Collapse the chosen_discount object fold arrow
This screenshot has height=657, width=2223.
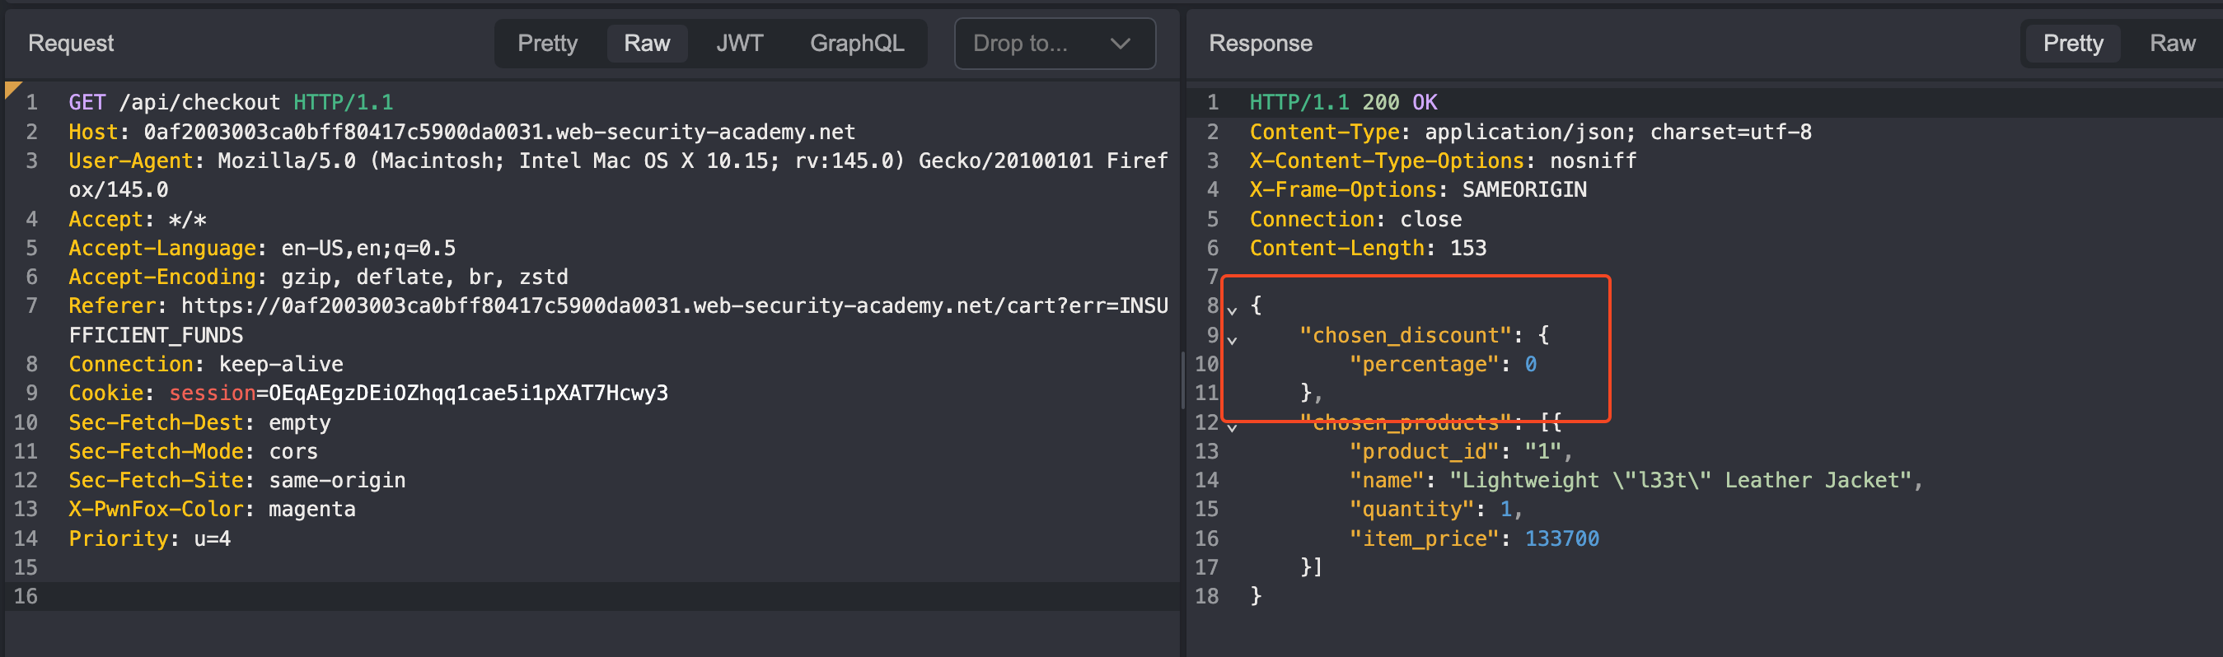[x=1233, y=340]
